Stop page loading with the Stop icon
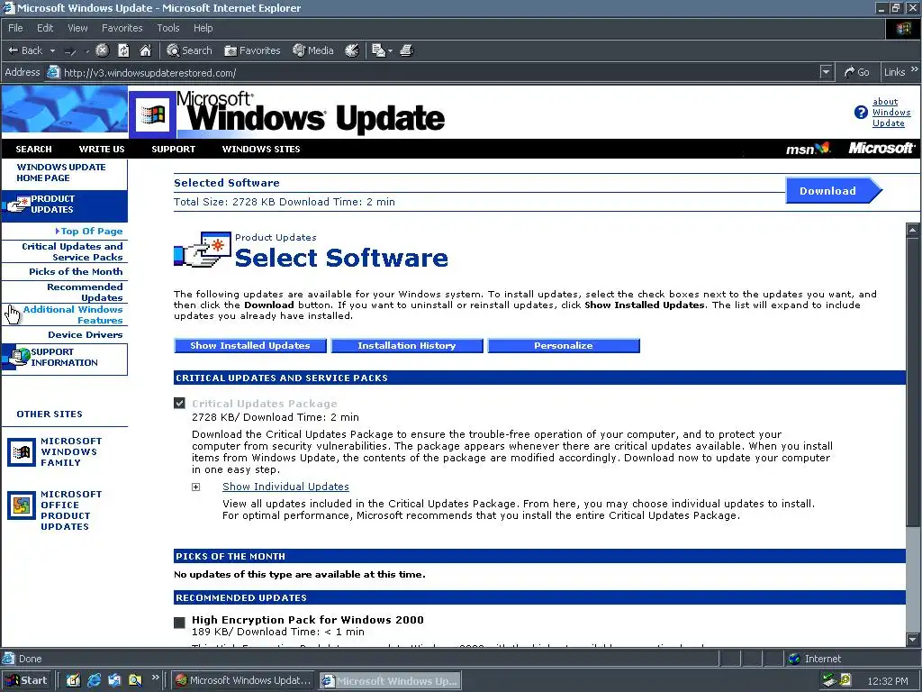Image resolution: width=922 pixels, height=692 pixels. [103, 50]
